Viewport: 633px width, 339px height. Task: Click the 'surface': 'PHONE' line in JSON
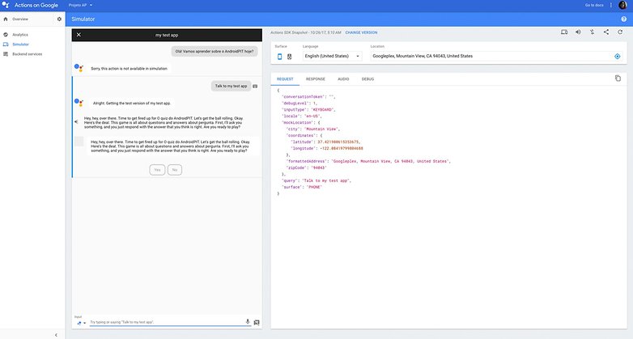coord(302,187)
